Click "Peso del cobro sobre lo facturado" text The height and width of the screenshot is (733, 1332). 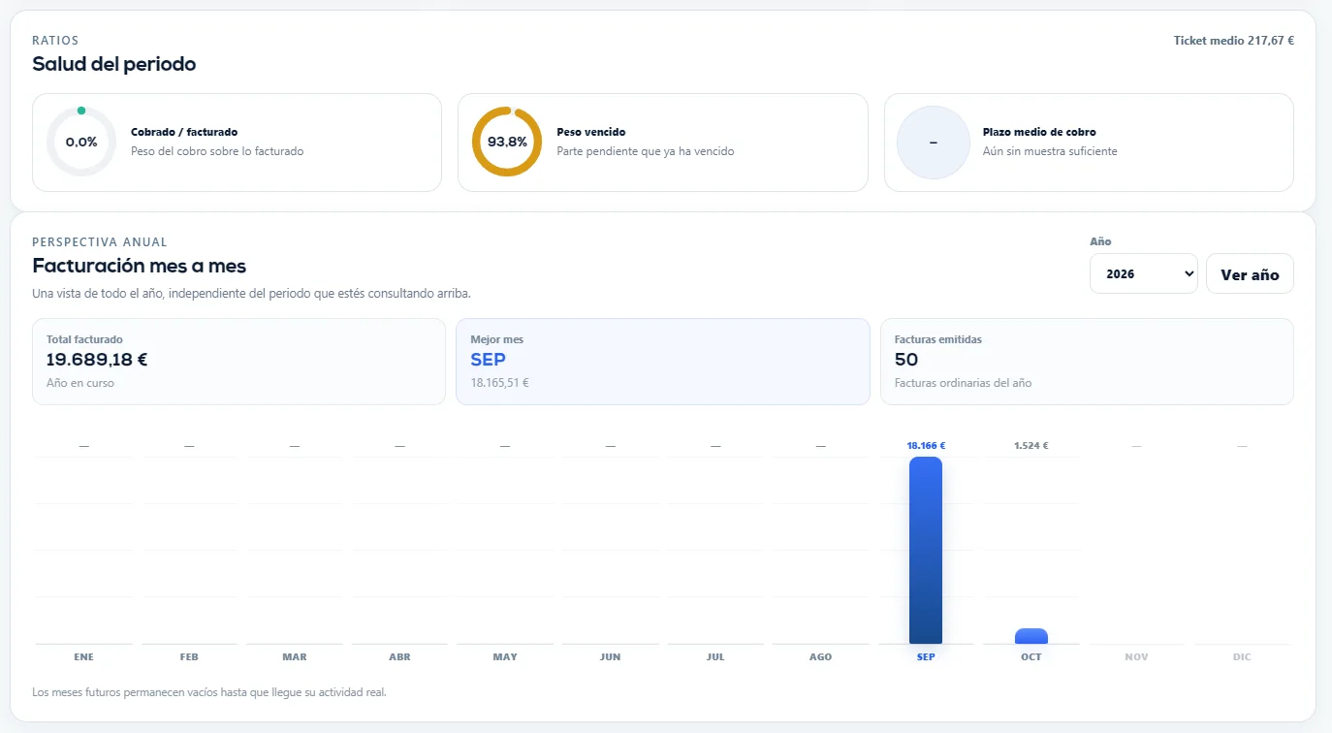pyautogui.click(x=217, y=151)
